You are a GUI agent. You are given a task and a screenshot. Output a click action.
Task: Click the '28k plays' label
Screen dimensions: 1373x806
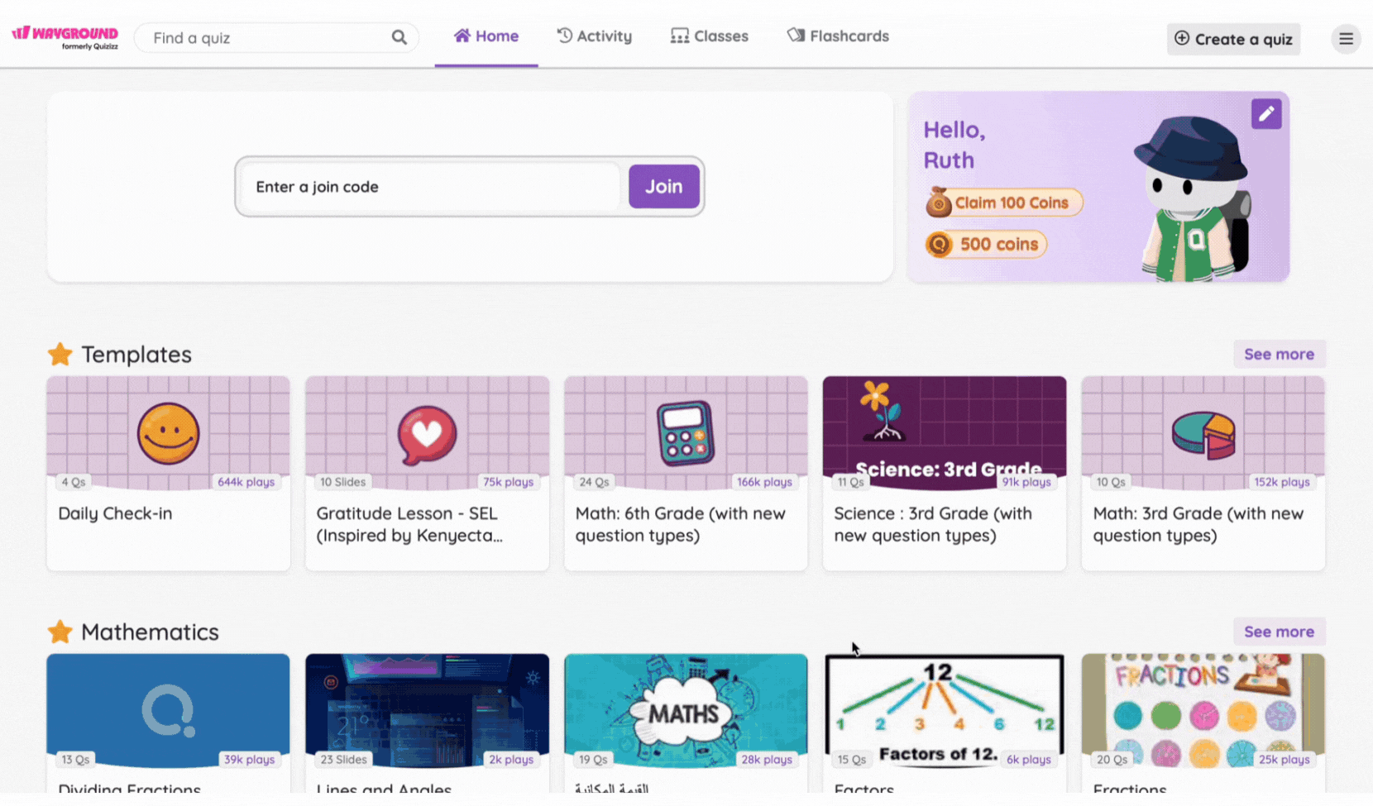pyautogui.click(x=767, y=760)
